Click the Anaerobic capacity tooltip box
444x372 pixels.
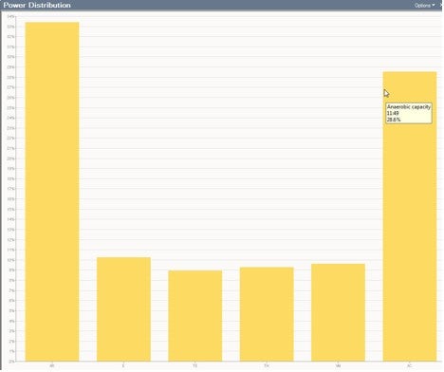(x=409, y=113)
